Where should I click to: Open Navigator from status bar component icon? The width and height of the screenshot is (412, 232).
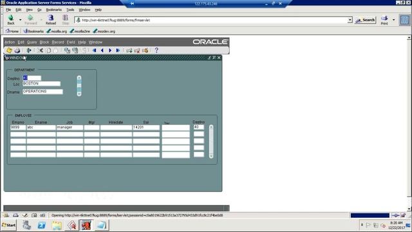6,215
